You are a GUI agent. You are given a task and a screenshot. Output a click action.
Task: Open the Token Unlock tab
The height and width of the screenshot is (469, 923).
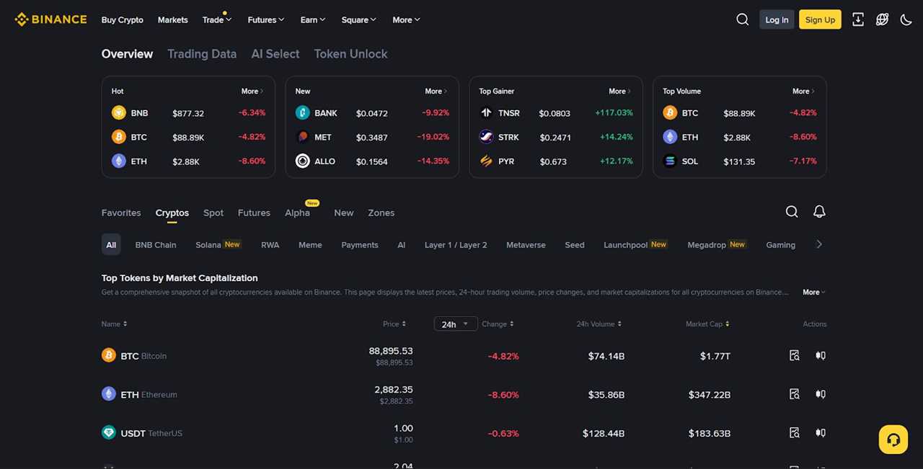[350, 53]
